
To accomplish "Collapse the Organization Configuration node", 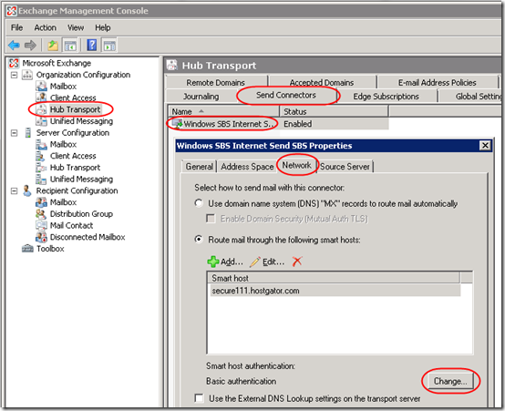I will coord(15,75).
